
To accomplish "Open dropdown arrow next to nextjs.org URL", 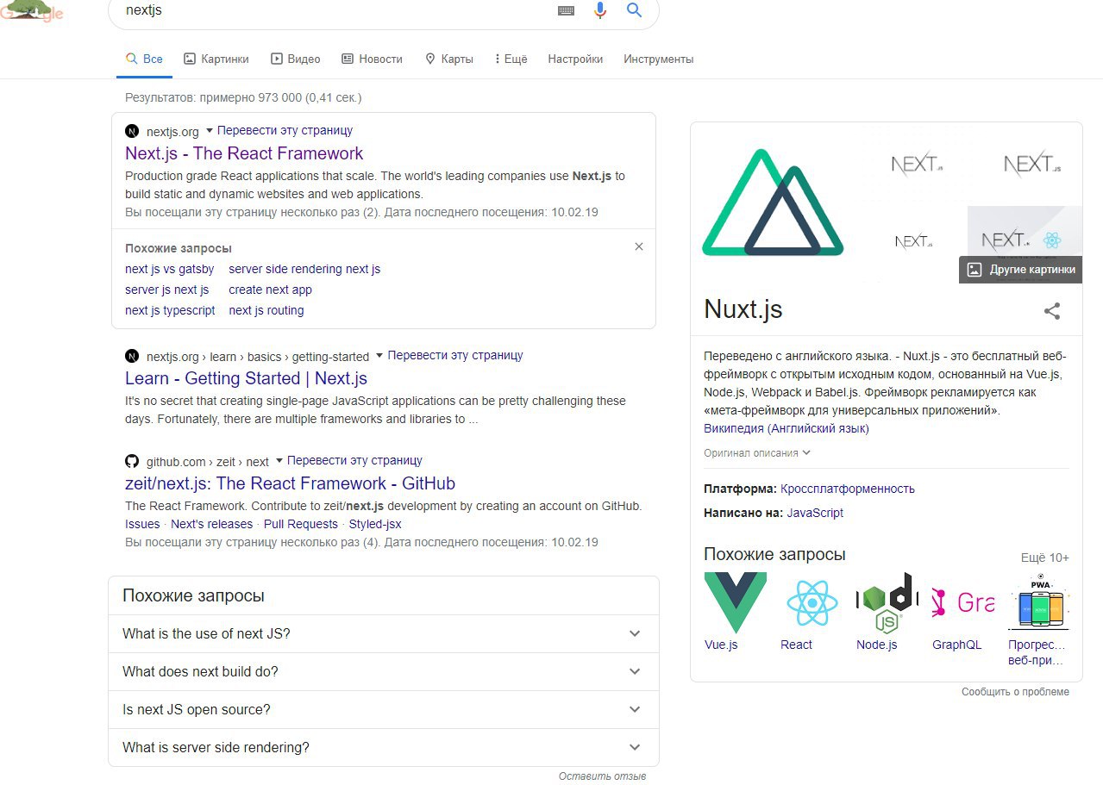I will coord(209,131).
